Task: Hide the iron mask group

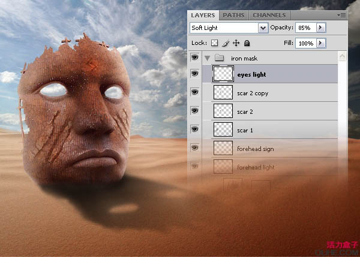Action: pos(194,58)
